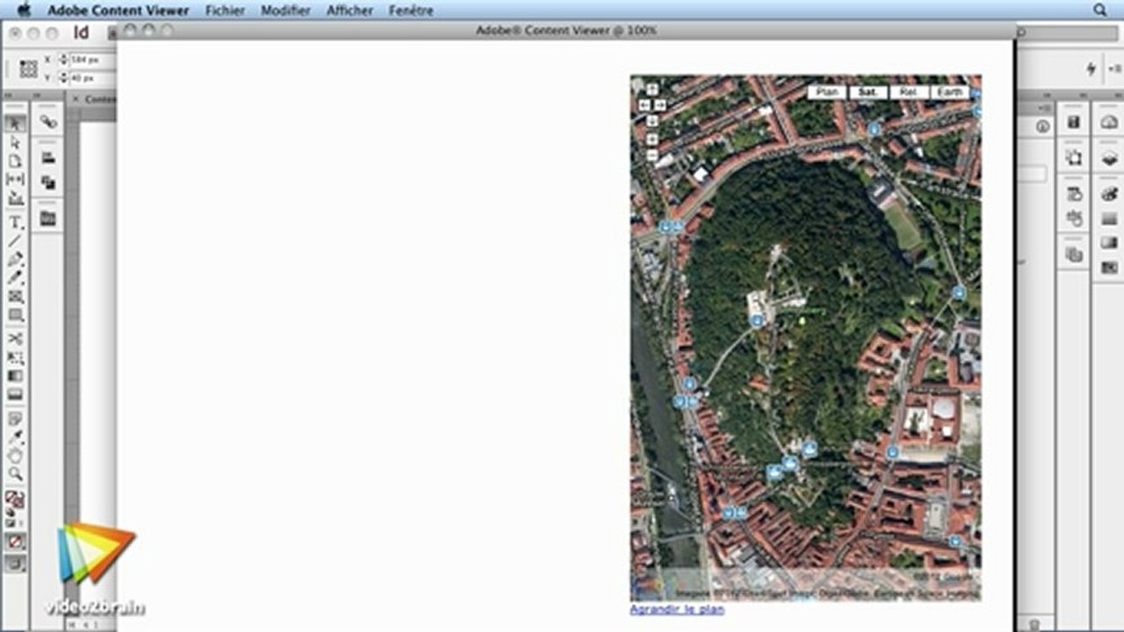The width and height of the screenshot is (1124, 632).
Task: Select the Rectangle tool
Action: (x=16, y=313)
